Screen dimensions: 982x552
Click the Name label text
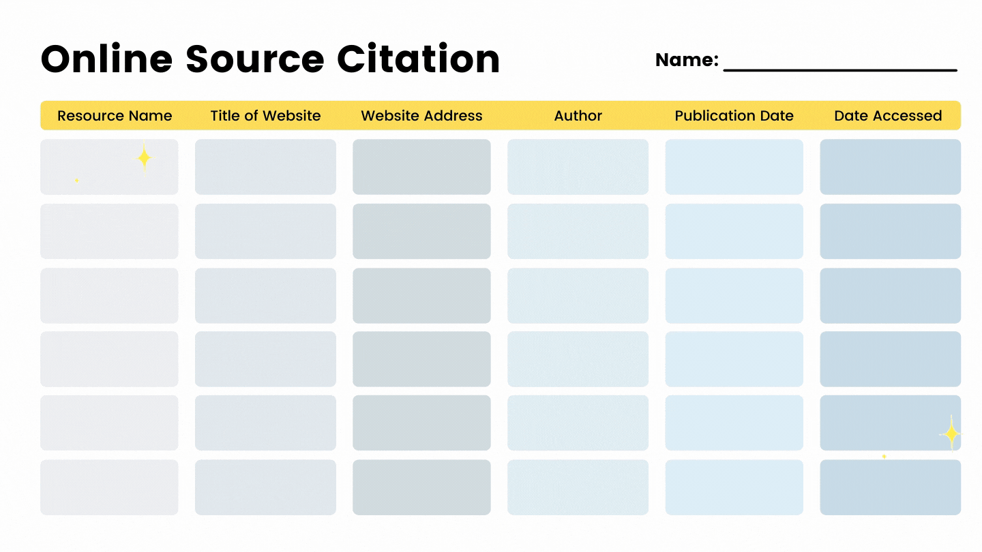[687, 60]
